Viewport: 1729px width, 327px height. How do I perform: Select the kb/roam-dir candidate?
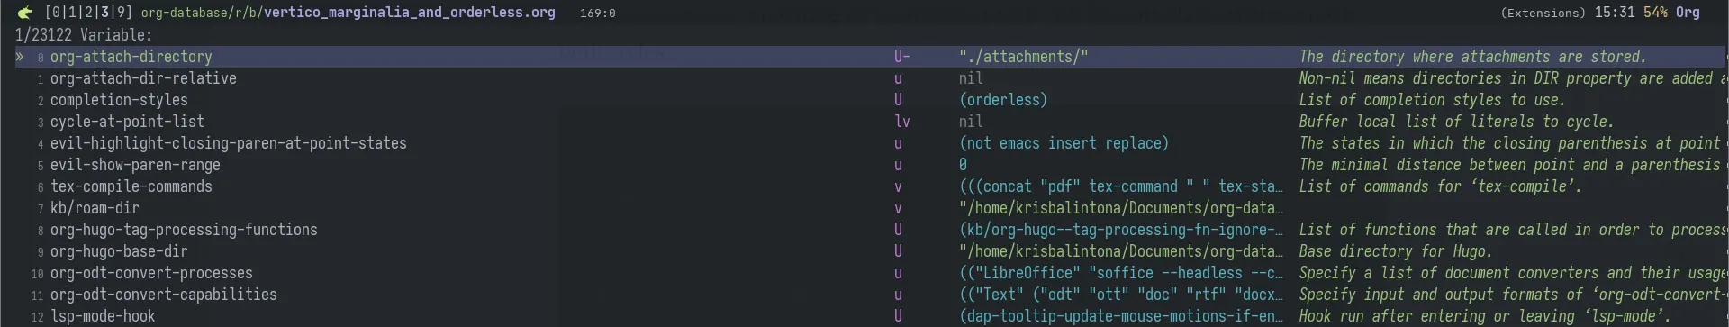[95, 208]
